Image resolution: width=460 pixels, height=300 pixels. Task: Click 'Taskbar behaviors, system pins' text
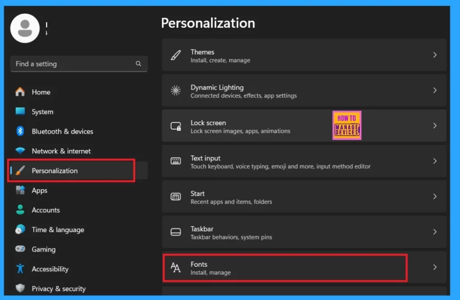click(231, 237)
